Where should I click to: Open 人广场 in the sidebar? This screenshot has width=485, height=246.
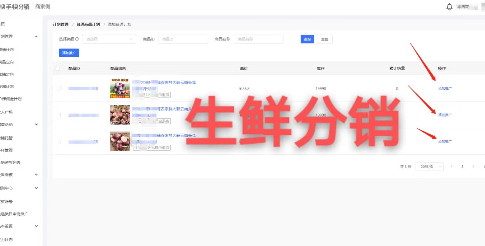point(6,112)
